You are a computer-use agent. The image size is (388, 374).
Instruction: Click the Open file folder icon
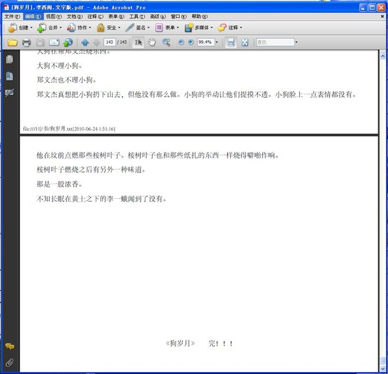click(12, 43)
